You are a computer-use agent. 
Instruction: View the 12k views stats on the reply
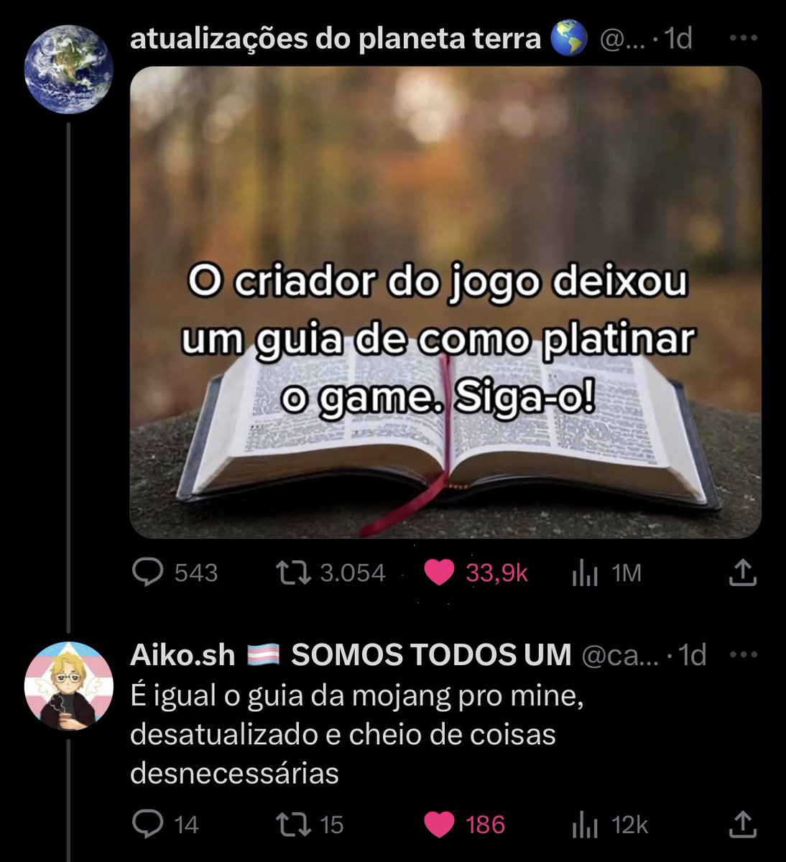tap(610, 825)
